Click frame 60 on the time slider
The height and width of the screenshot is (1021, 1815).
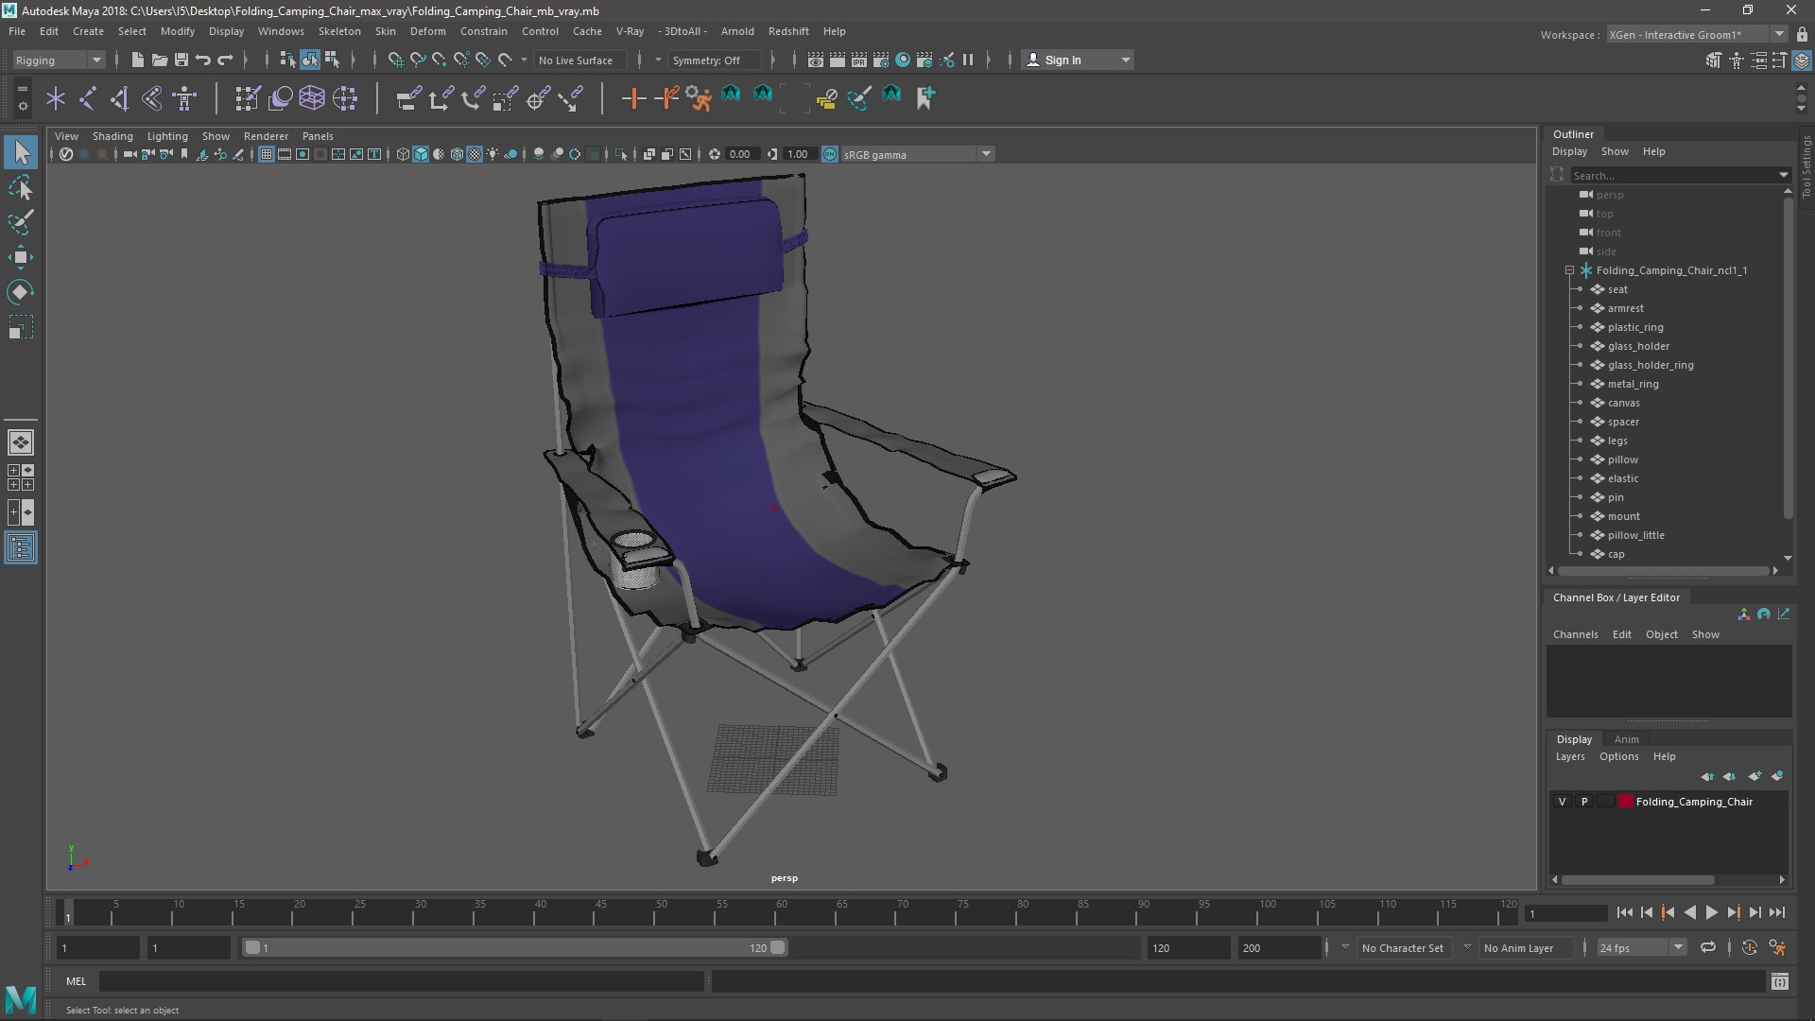coord(781,913)
